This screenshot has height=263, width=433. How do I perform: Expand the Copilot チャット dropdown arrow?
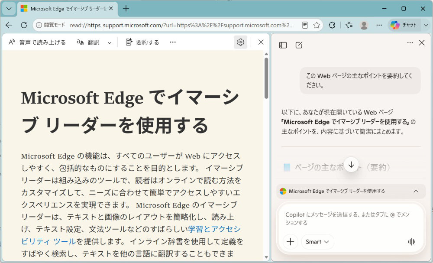point(426,25)
